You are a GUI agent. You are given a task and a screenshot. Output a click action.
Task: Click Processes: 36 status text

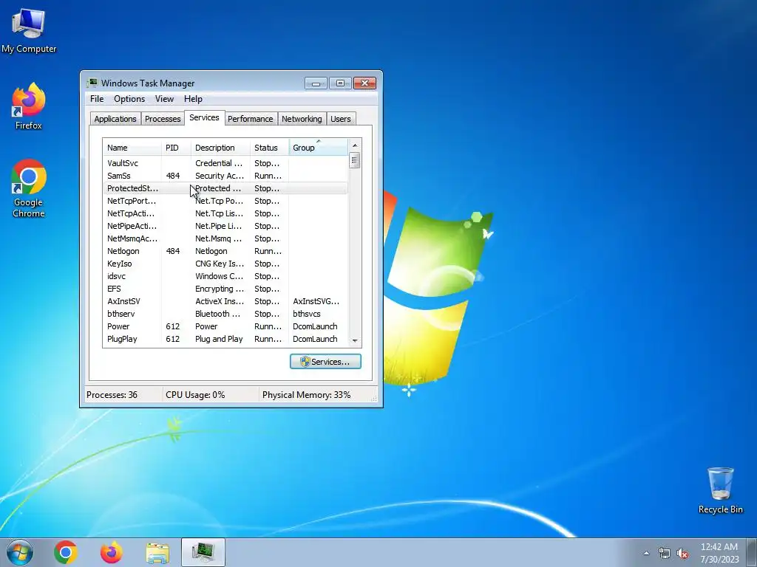point(112,395)
